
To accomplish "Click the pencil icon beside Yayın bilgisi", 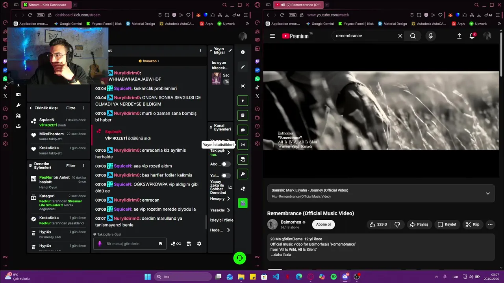I will (230, 51).
